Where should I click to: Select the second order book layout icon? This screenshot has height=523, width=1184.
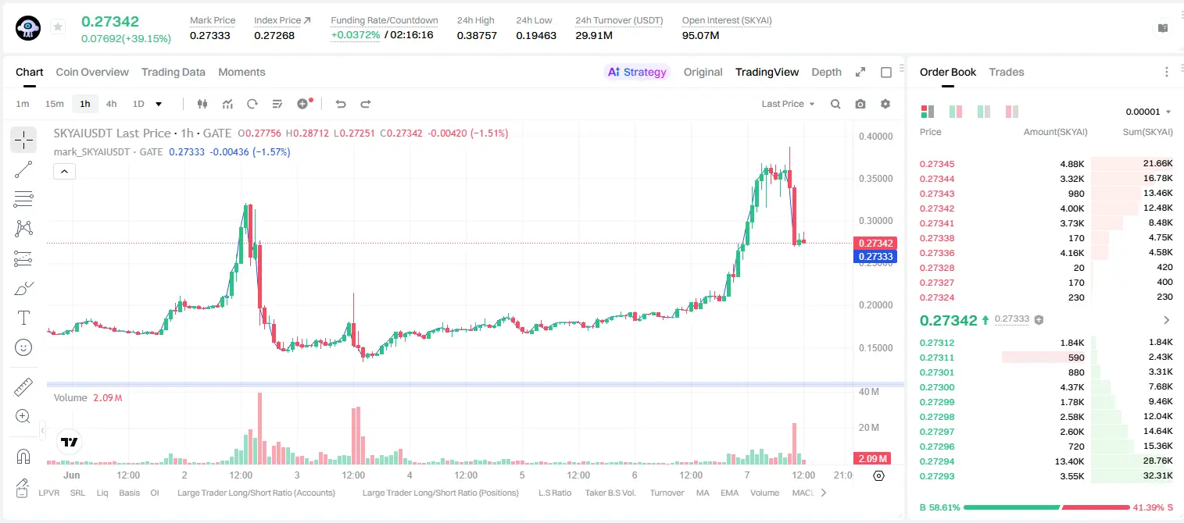(x=956, y=112)
